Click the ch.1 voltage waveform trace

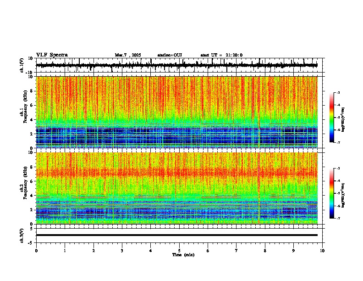176,65
